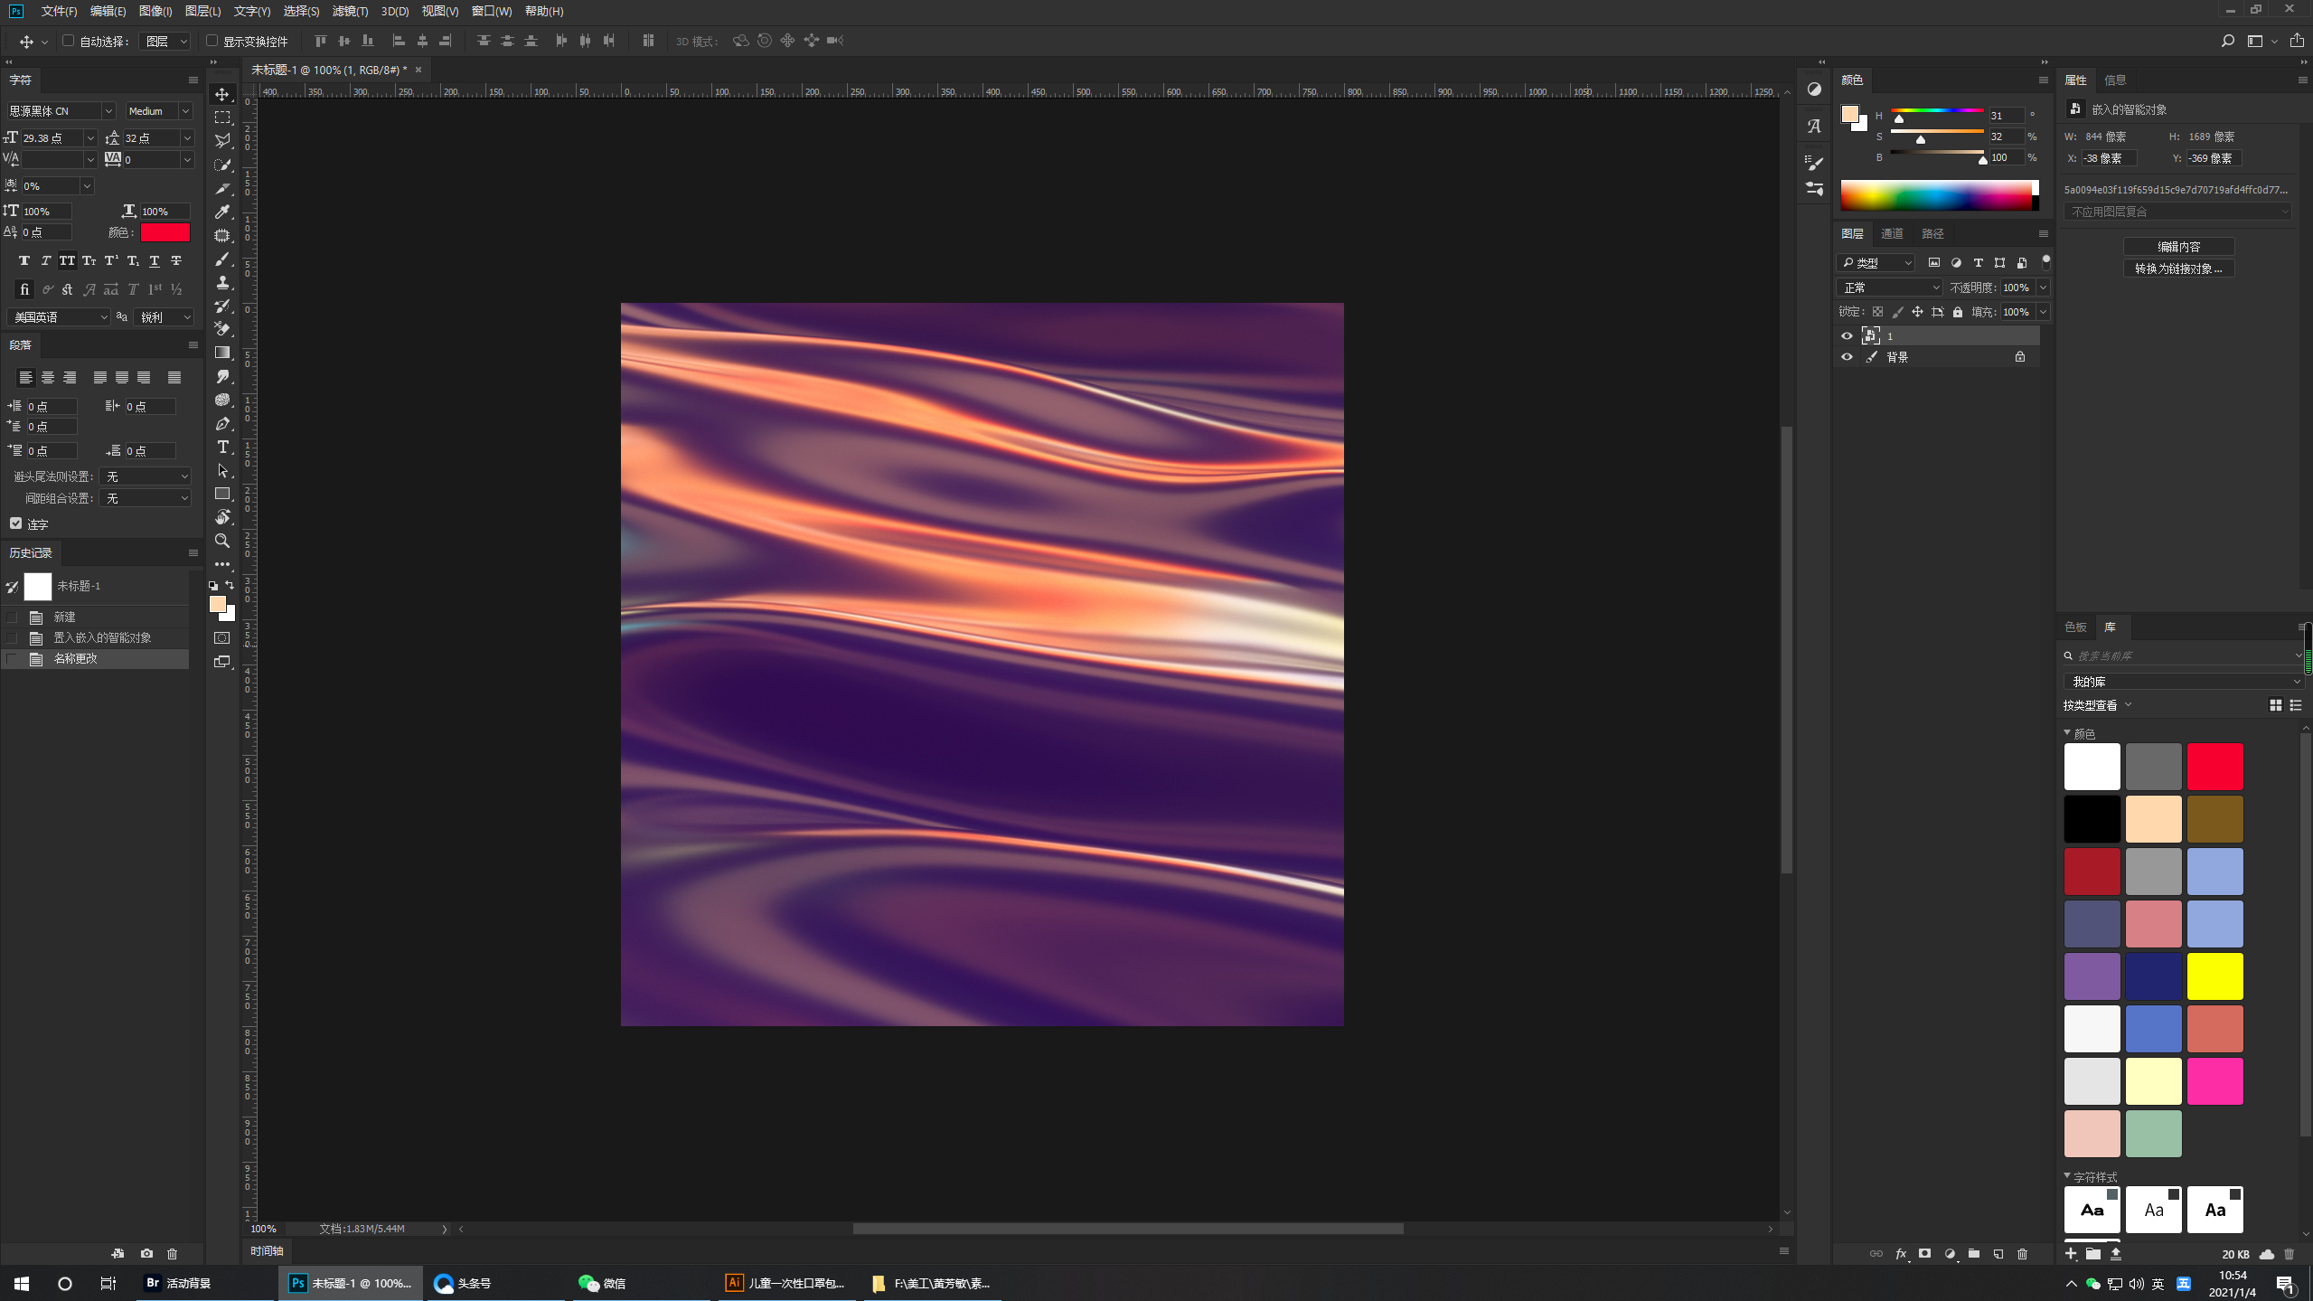Switch to the 通道 tab
2313x1301 pixels.
[1892, 234]
